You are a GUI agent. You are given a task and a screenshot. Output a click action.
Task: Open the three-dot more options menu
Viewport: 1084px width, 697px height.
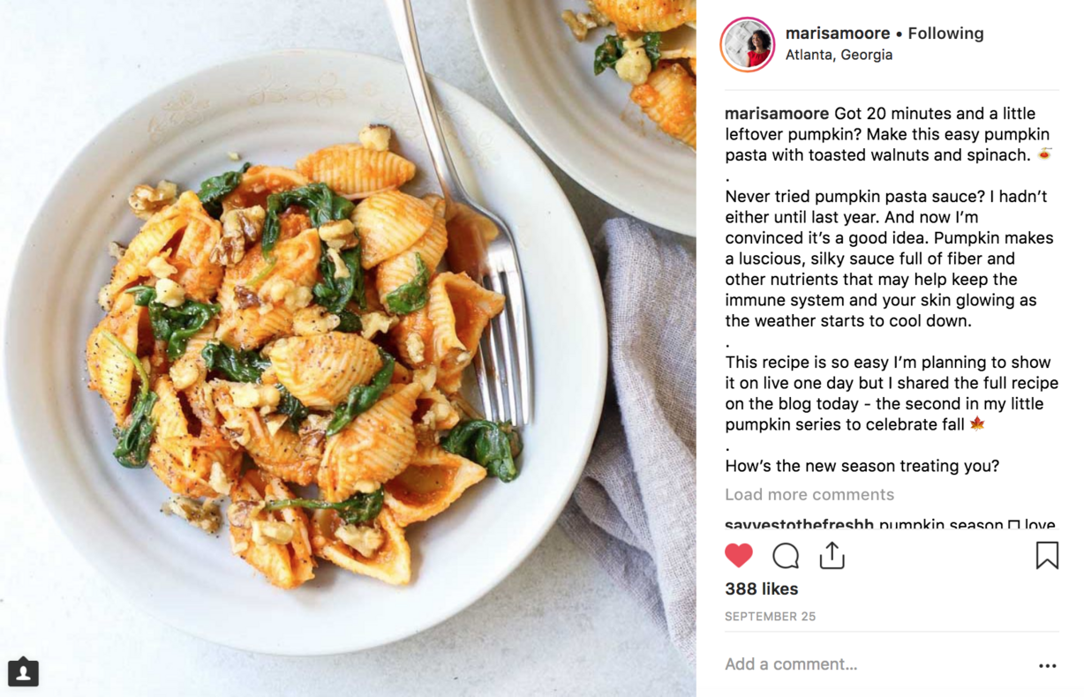[1048, 665]
